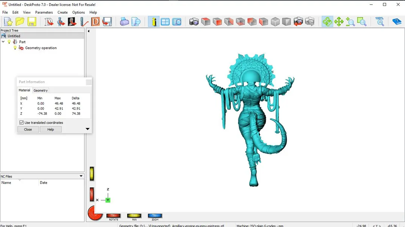Select the Part tree item
This screenshot has width=405, height=227.
click(x=22, y=42)
